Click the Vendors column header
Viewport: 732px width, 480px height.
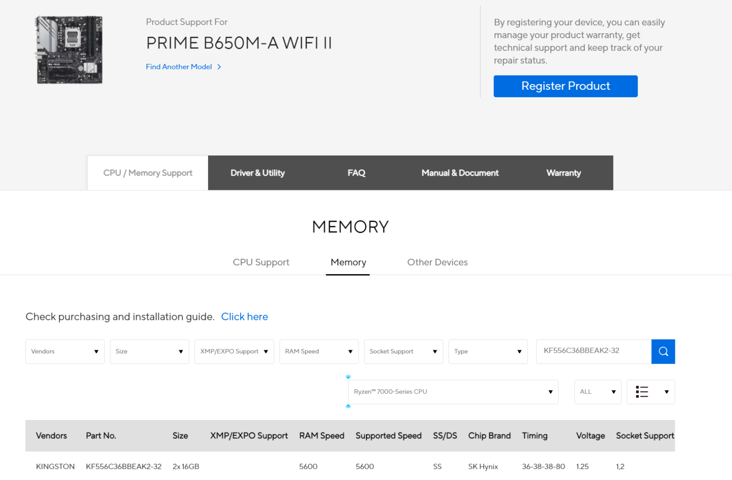coord(52,436)
